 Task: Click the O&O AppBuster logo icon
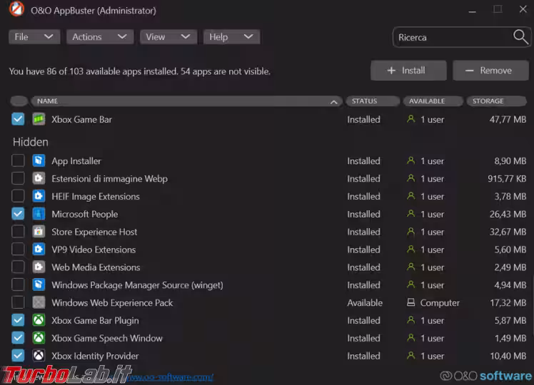16,9
